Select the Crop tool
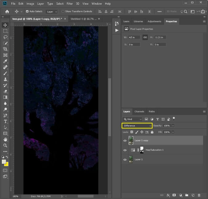Image resolution: width=208 pixels, height=199 pixels. [5, 49]
